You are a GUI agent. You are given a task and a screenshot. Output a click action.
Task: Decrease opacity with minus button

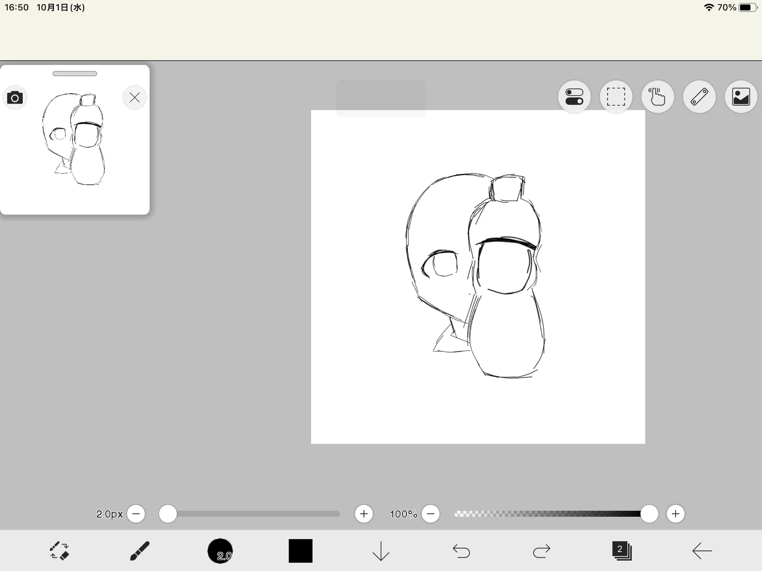pyautogui.click(x=431, y=514)
